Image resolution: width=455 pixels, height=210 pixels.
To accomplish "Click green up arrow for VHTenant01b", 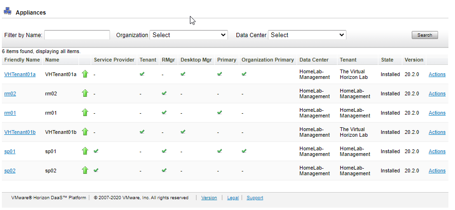I will [x=85, y=132].
